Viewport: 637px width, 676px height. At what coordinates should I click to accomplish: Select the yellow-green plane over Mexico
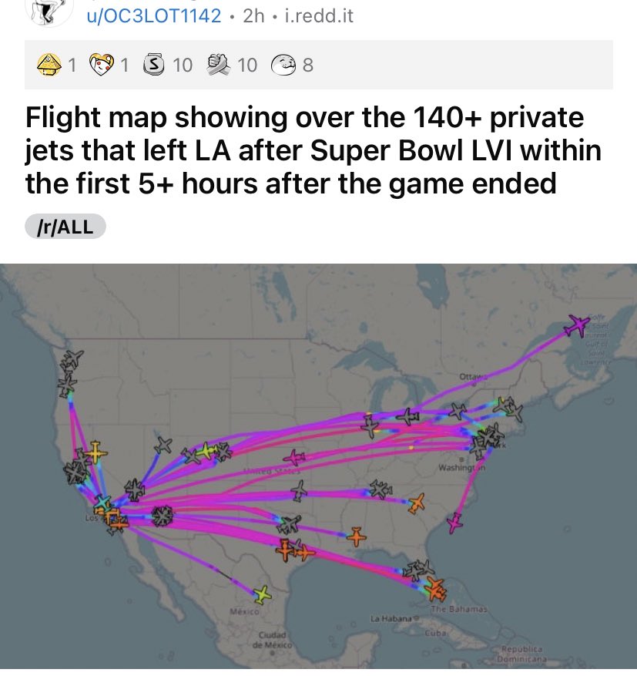pos(262,594)
